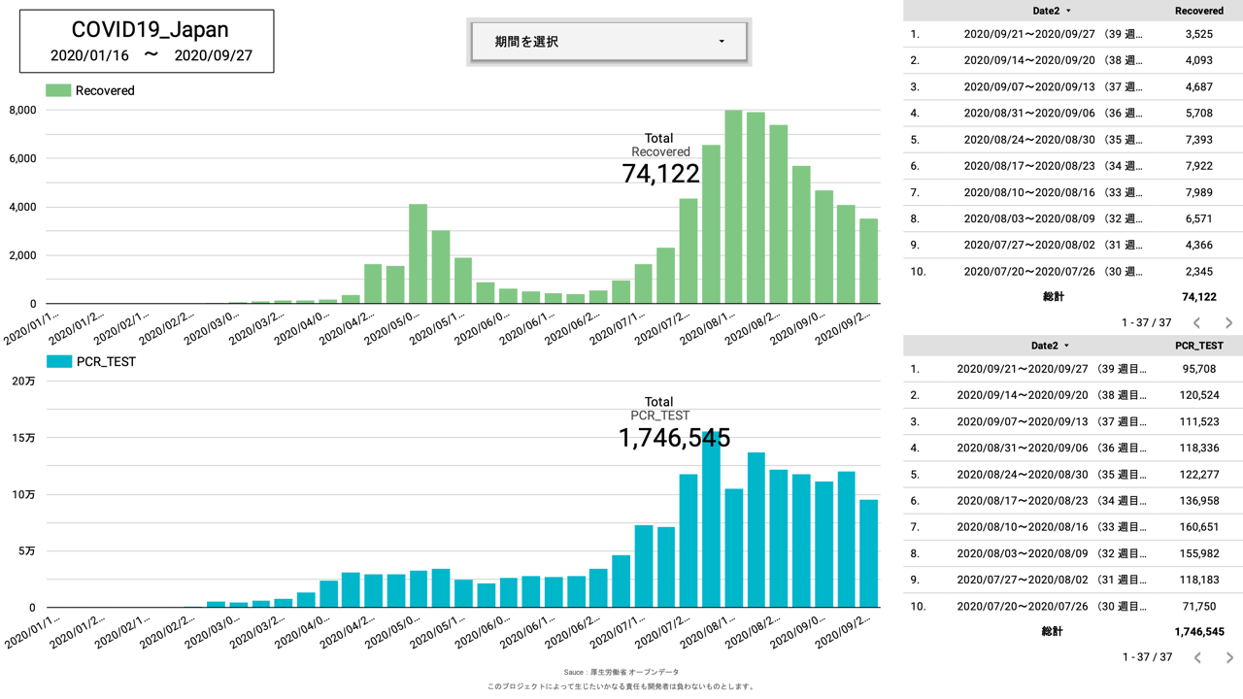
Task: Sort table by Recovered column header
Action: click(x=1198, y=11)
